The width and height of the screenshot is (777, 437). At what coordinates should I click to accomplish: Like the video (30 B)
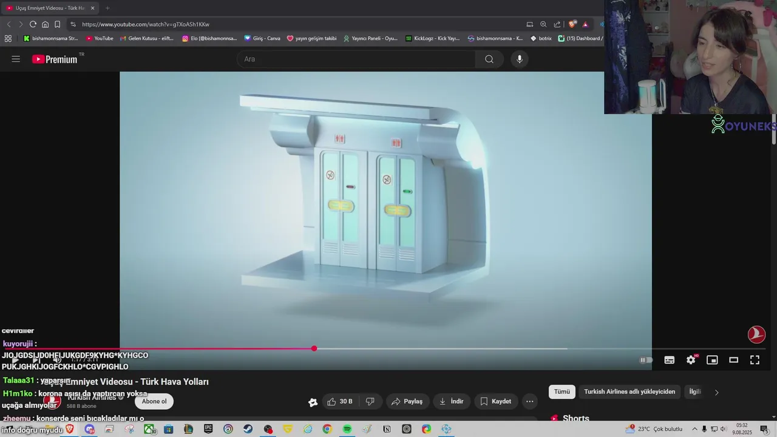340,401
